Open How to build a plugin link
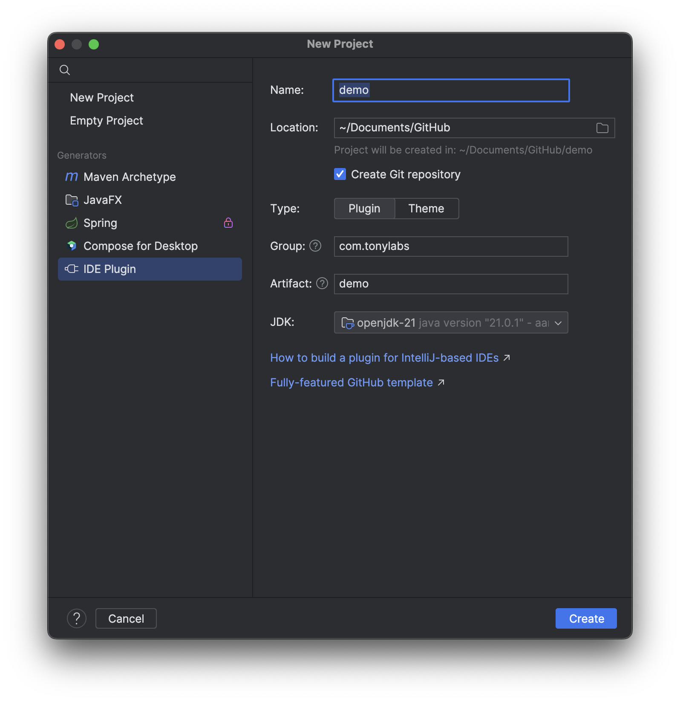 [x=384, y=358]
